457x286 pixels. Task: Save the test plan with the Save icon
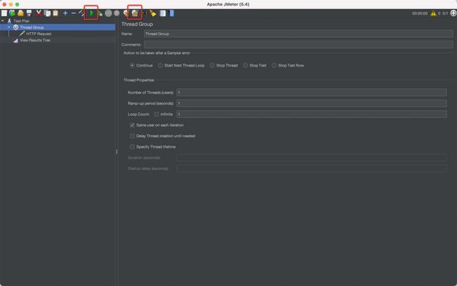coord(29,13)
